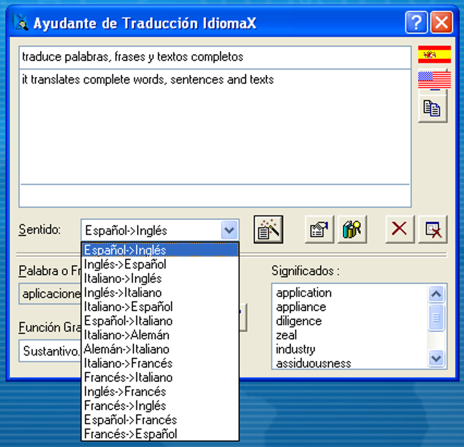Pick Francés->Español from list

point(160,434)
